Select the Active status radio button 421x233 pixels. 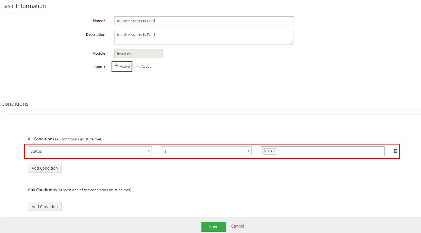click(116, 66)
